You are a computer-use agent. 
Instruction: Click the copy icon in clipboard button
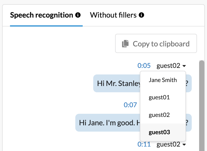point(125,44)
